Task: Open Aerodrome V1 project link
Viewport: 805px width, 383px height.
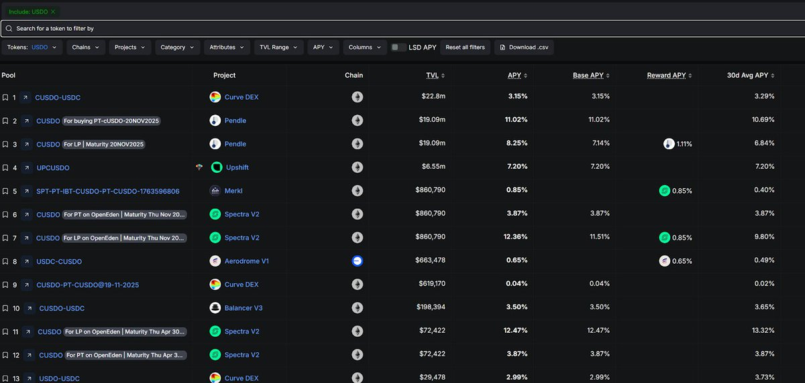Action: pos(246,261)
